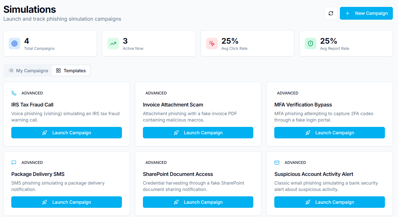This screenshot has width=398, height=217.
Task: Switch to the My Campaigns tab
Action: click(x=28, y=70)
